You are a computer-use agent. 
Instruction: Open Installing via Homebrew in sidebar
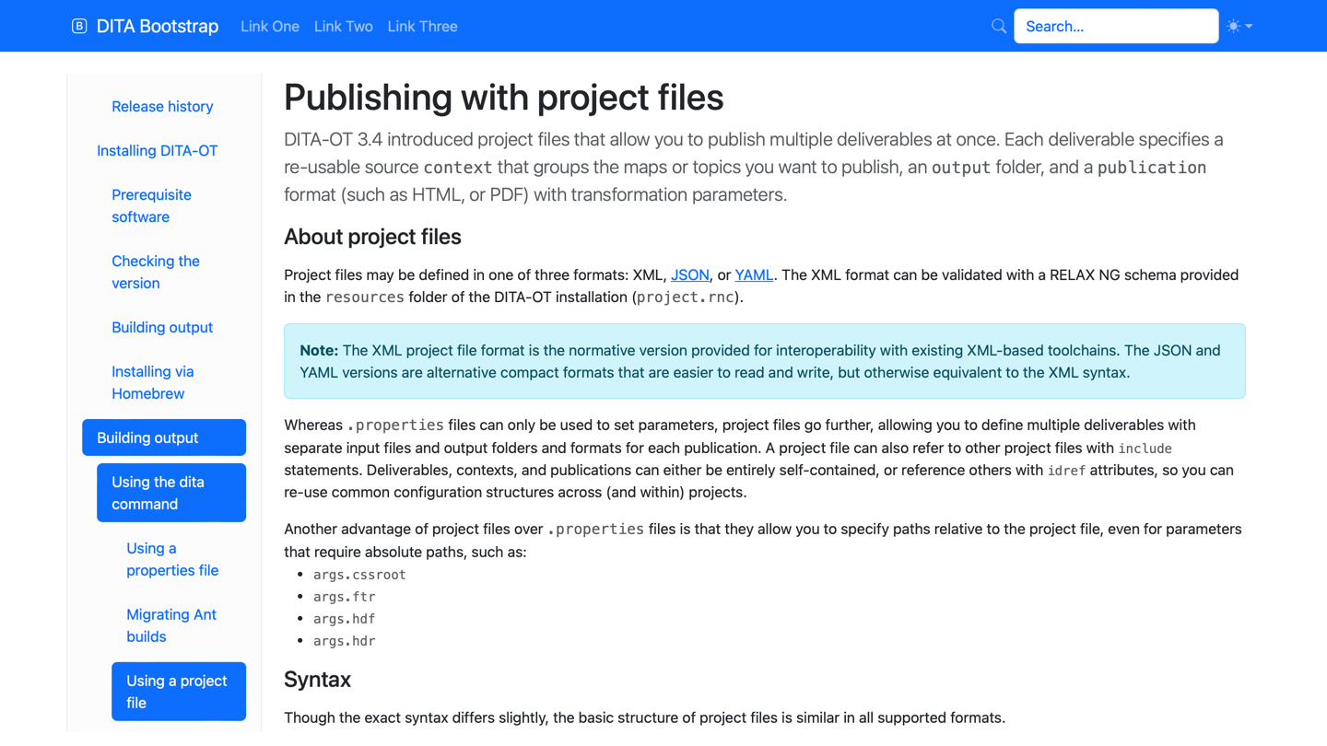tap(152, 383)
